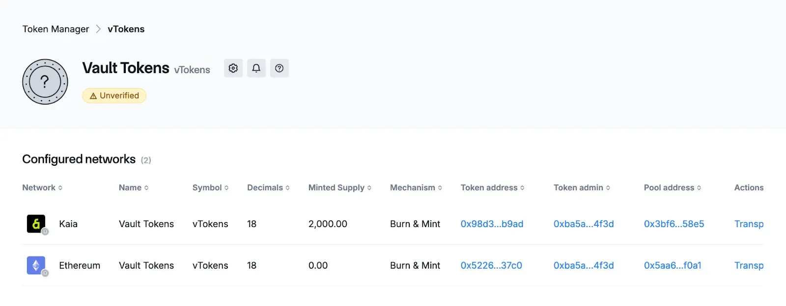Go to Token Manager breadcrumb
The height and width of the screenshot is (306, 786).
(56, 29)
